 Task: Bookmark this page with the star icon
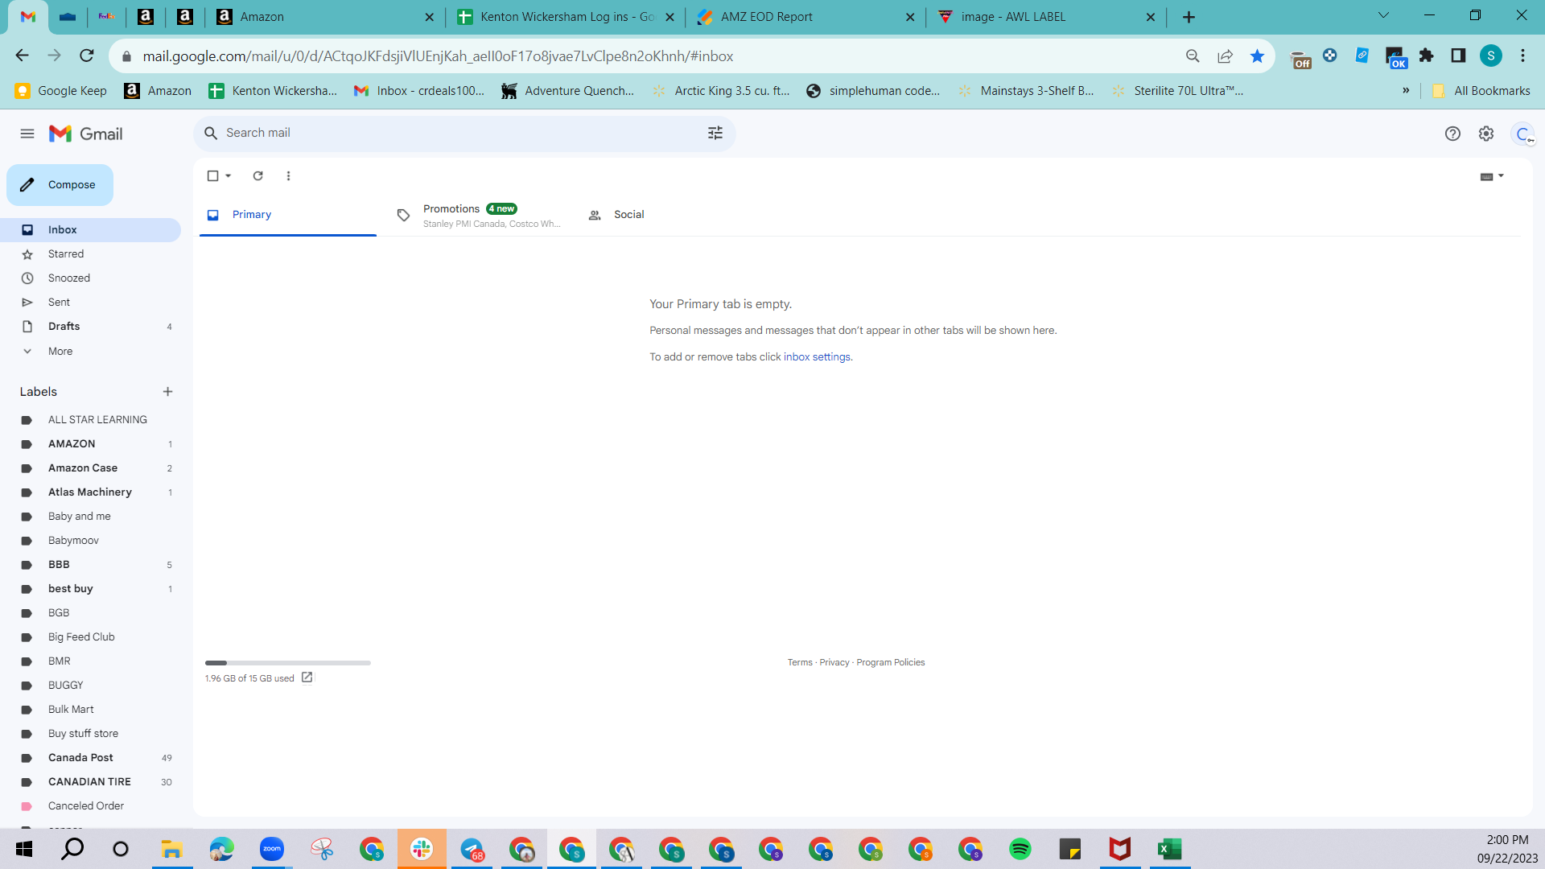point(1257,56)
